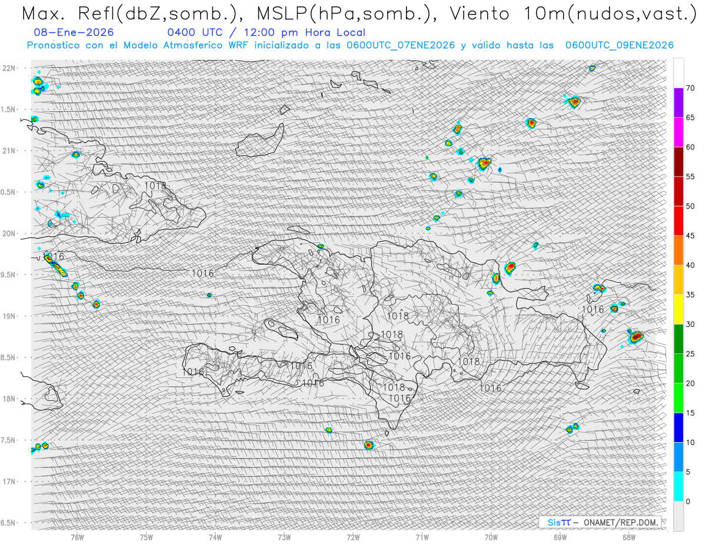This screenshot has width=706, height=545.
Task: Click the '75W' longitude axis label
Action: (x=146, y=537)
